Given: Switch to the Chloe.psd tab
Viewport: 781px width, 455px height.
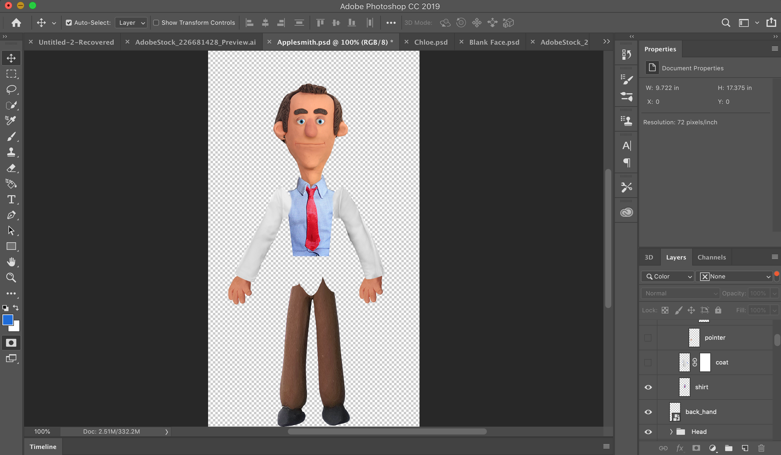Looking at the screenshot, I should pos(431,42).
